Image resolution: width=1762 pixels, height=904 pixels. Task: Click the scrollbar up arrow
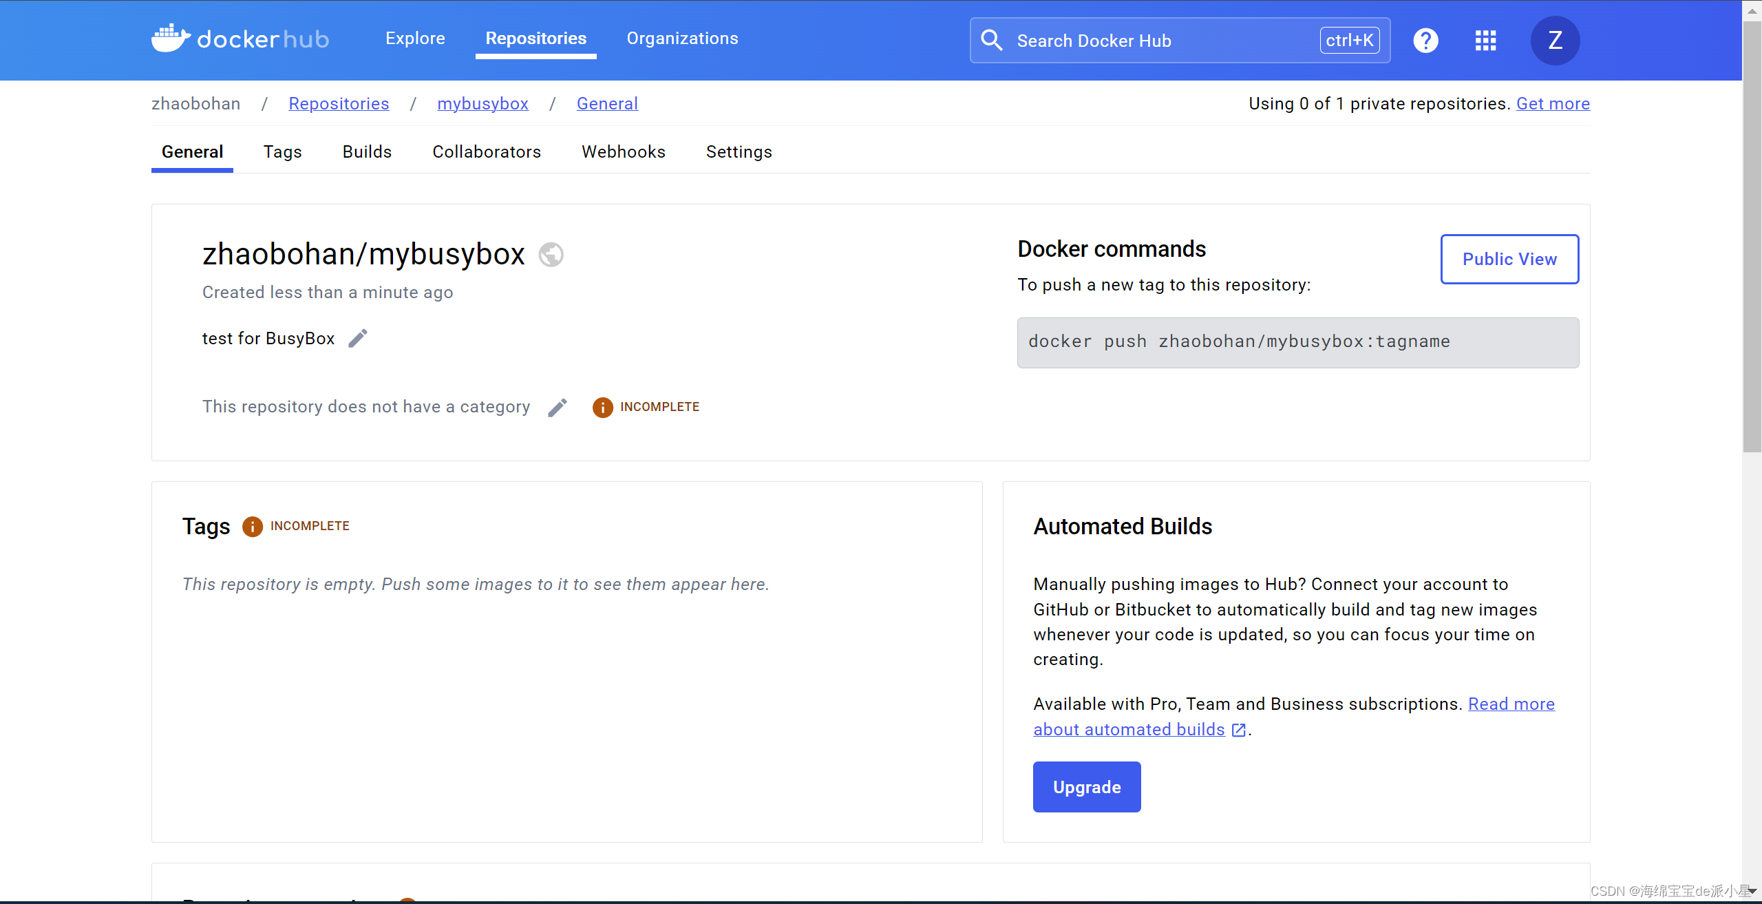tap(1752, 11)
